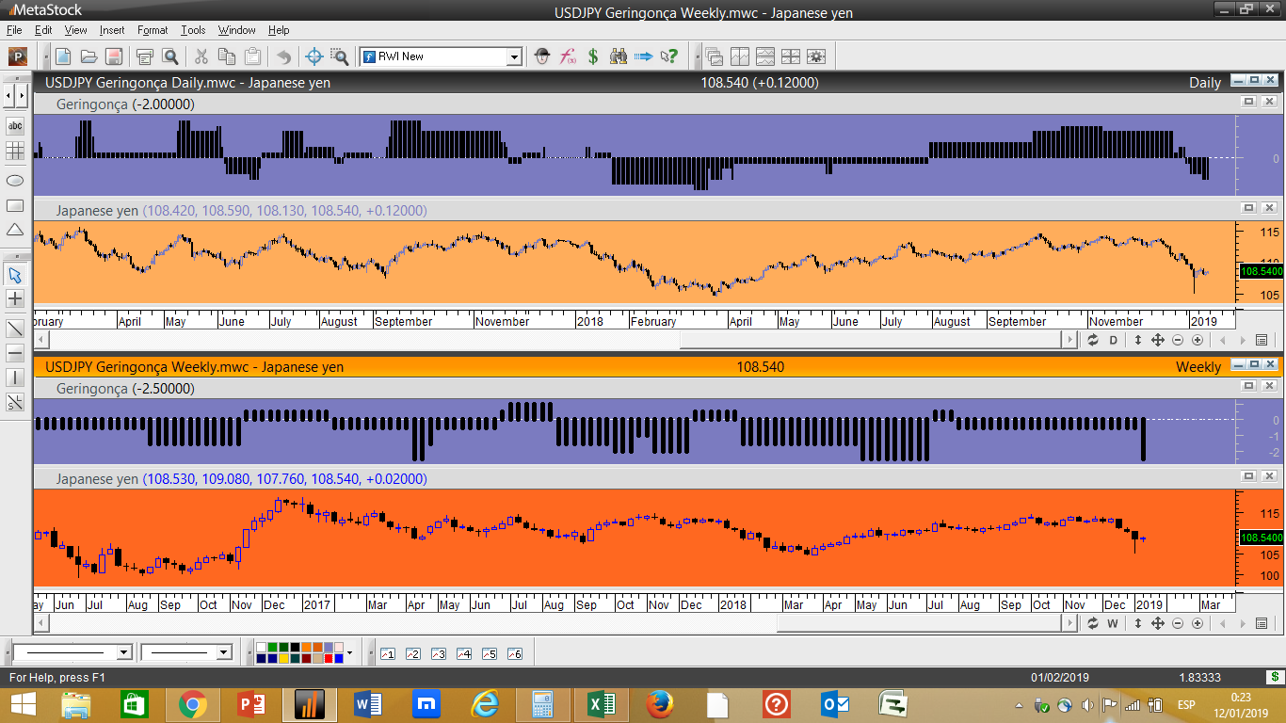Expand the RWI New indicator dropdown
Viewport: 1286px width, 723px height.
coord(514,56)
